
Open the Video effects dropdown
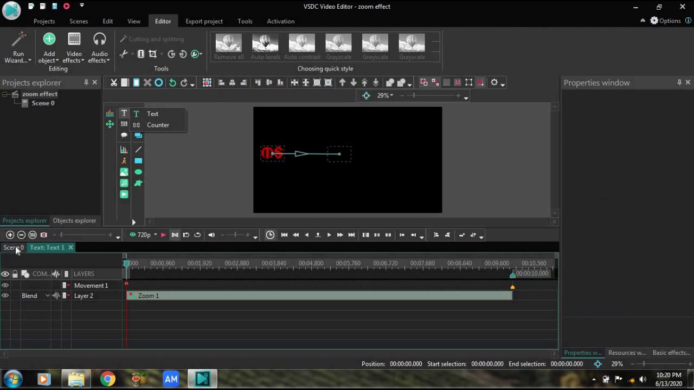(x=74, y=48)
